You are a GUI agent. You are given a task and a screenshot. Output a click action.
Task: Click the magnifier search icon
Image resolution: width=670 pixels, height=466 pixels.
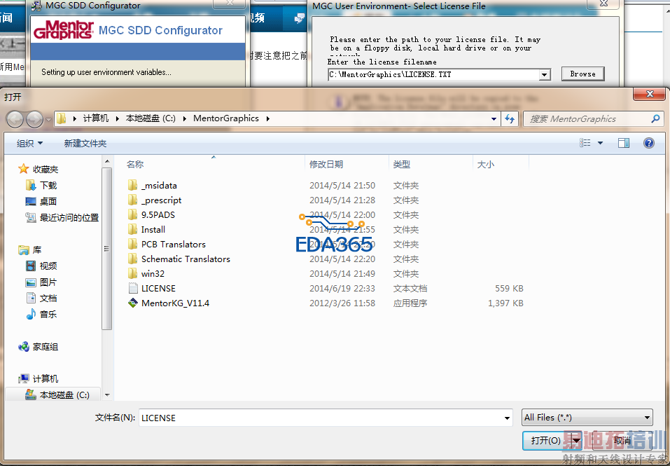pyautogui.click(x=655, y=119)
